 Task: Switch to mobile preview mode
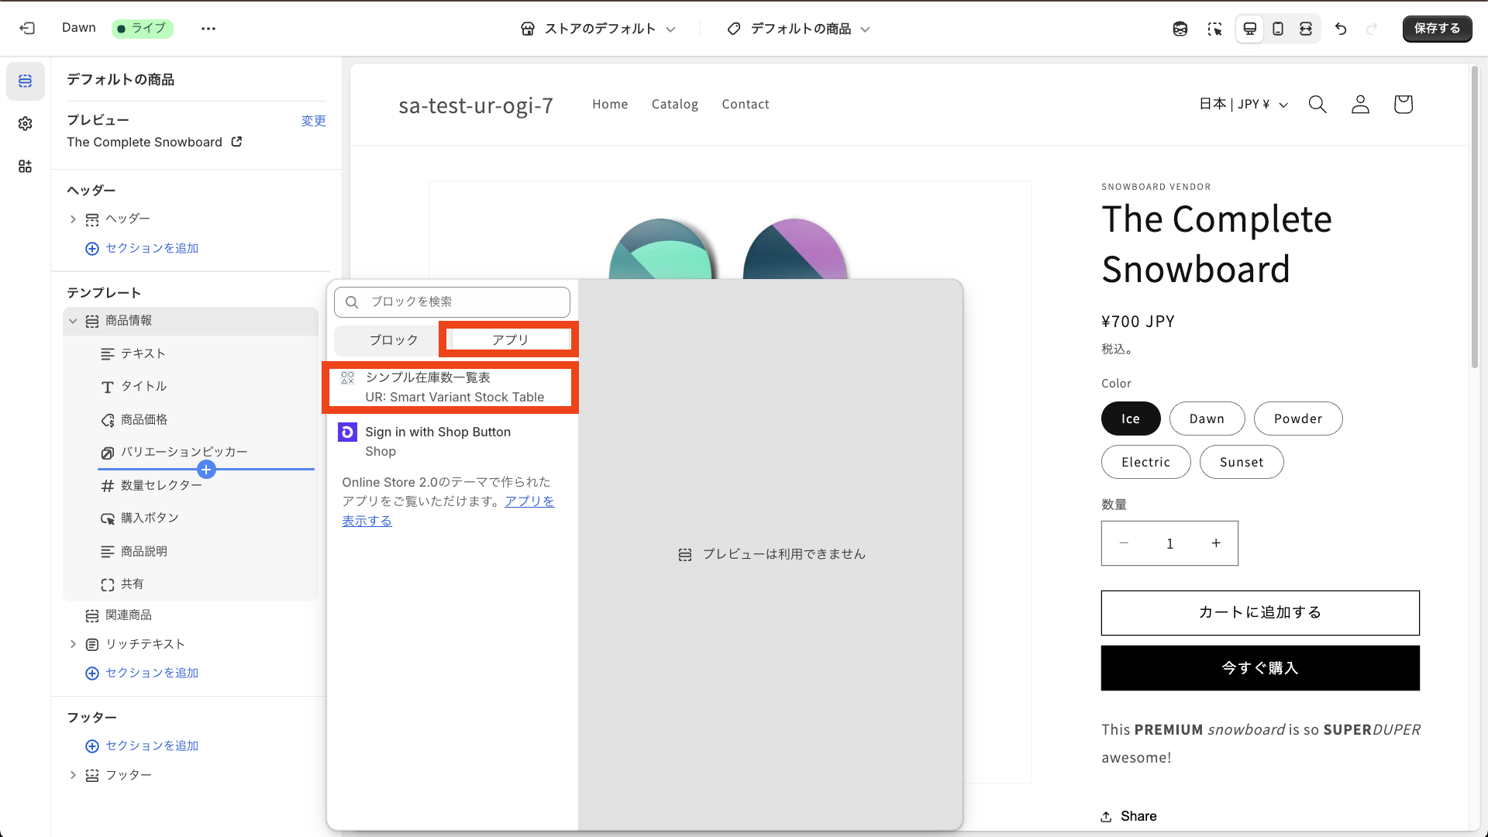click(x=1278, y=29)
